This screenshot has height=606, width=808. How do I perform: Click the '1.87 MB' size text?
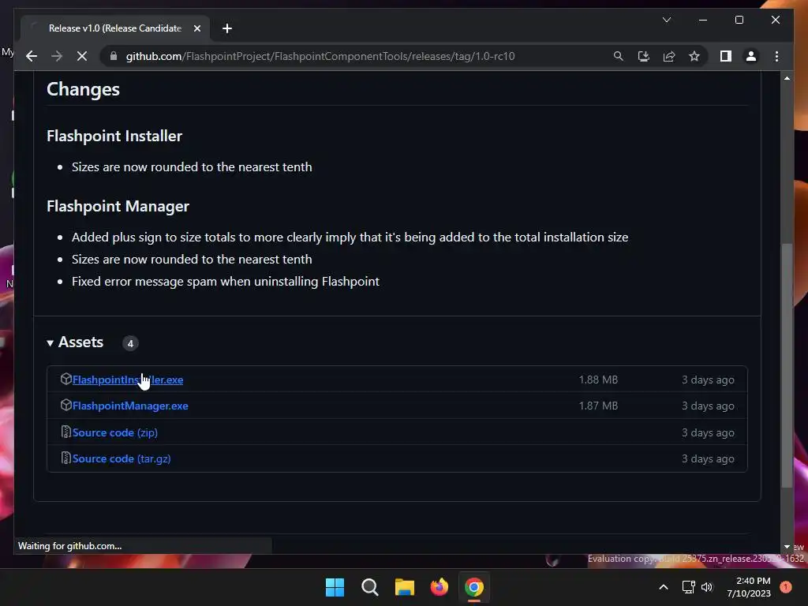[598, 406]
